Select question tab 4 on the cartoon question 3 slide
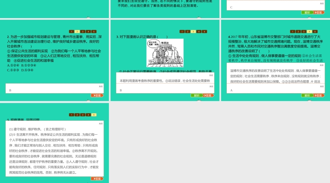 point(199,32)
